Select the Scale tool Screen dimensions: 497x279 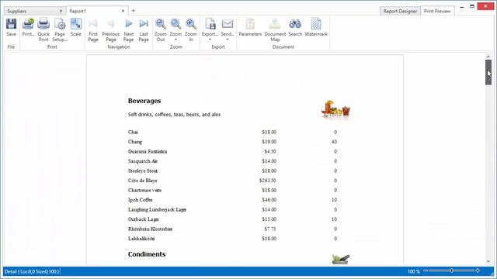[x=76, y=24]
